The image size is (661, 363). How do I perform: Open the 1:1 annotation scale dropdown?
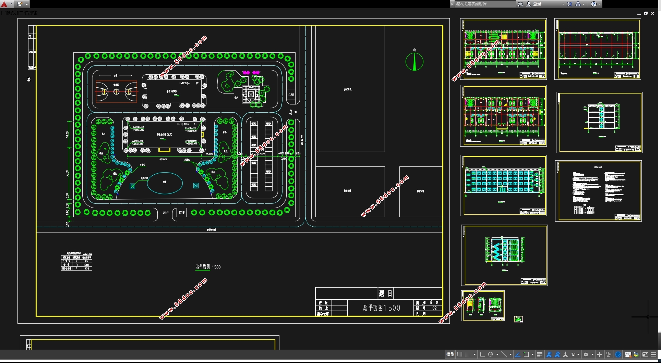tap(575, 354)
